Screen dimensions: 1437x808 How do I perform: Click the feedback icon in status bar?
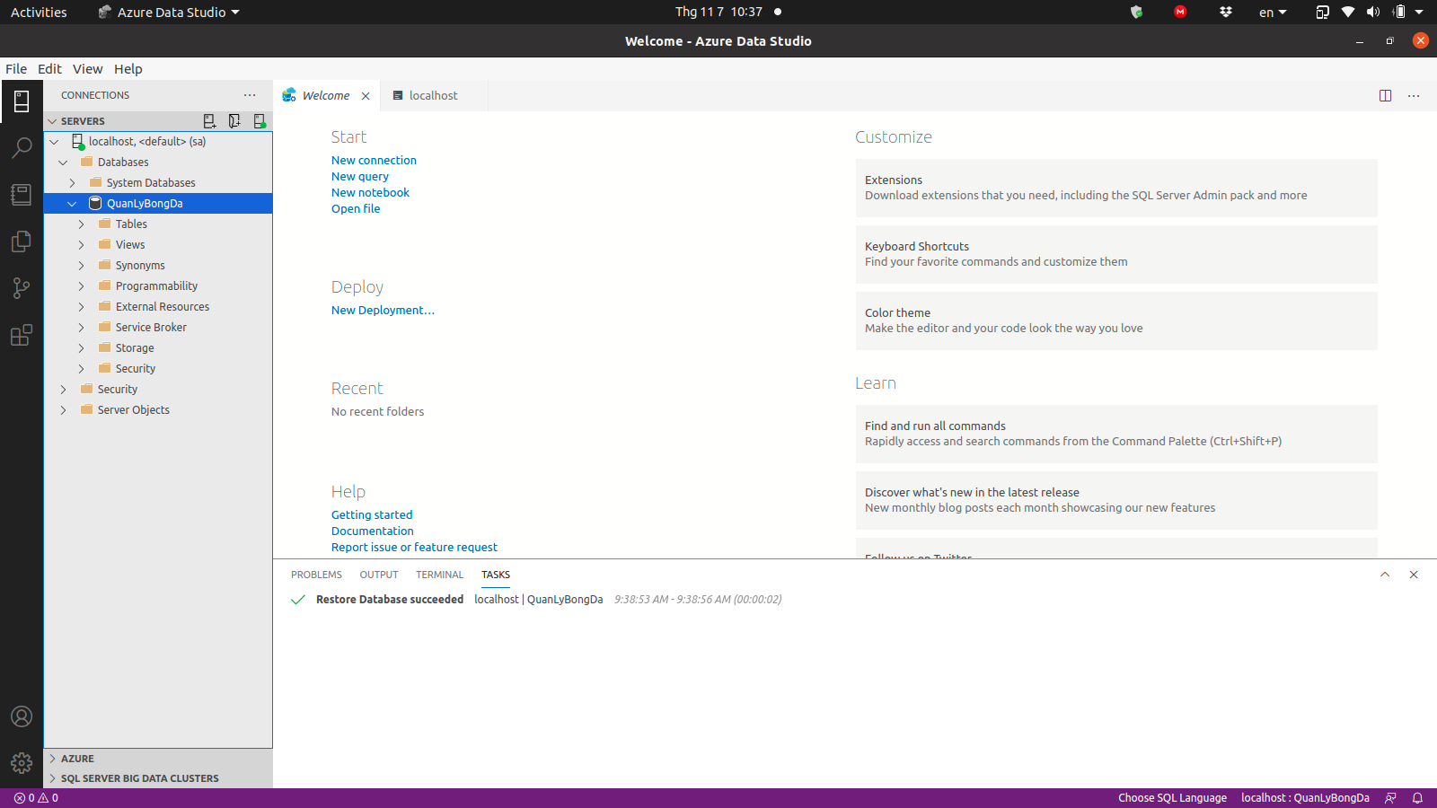click(x=1391, y=798)
